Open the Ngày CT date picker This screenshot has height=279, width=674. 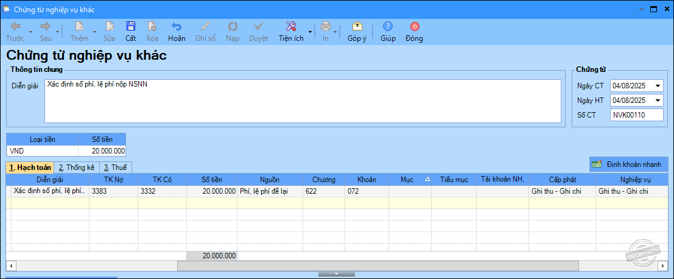point(658,86)
